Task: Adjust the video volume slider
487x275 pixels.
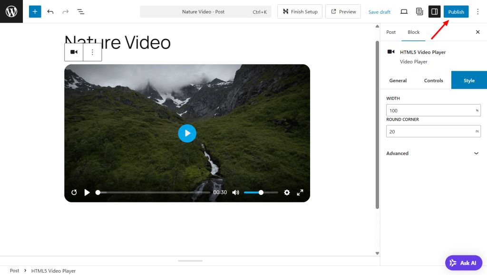Action: point(261,192)
